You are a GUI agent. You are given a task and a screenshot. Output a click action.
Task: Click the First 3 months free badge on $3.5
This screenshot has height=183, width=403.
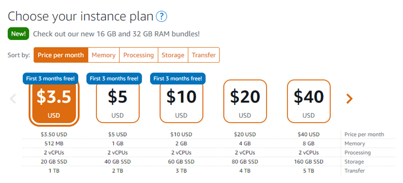tap(50, 78)
